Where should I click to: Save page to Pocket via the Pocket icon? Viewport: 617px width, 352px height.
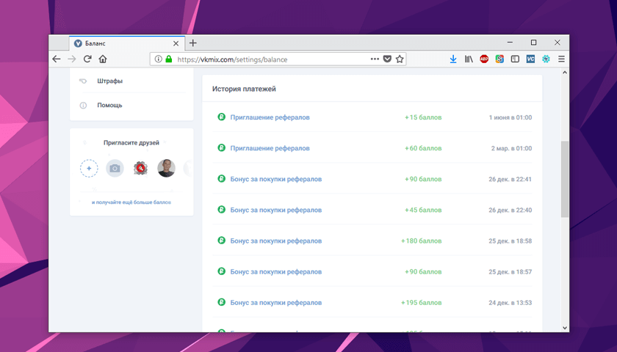point(387,59)
